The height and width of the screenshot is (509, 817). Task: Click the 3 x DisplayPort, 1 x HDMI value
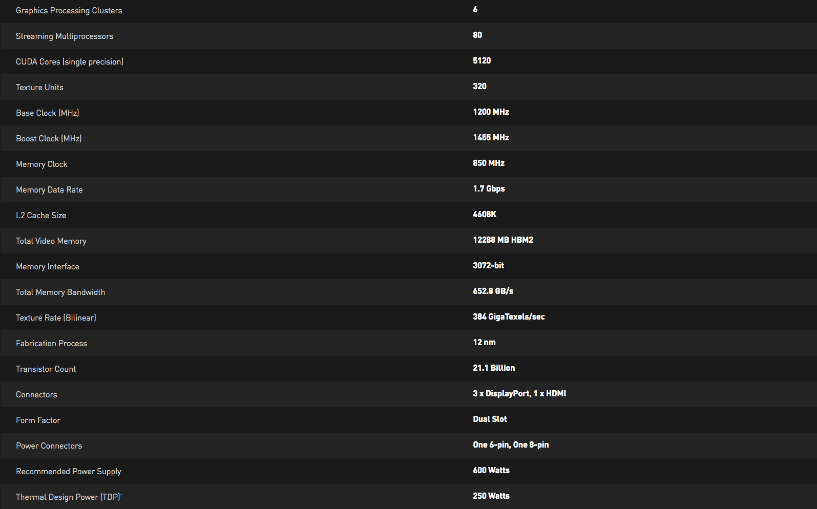pos(519,394)
